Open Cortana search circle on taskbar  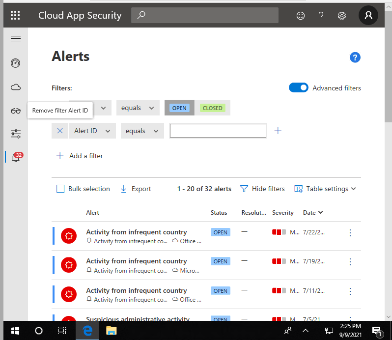coord(39,331)
